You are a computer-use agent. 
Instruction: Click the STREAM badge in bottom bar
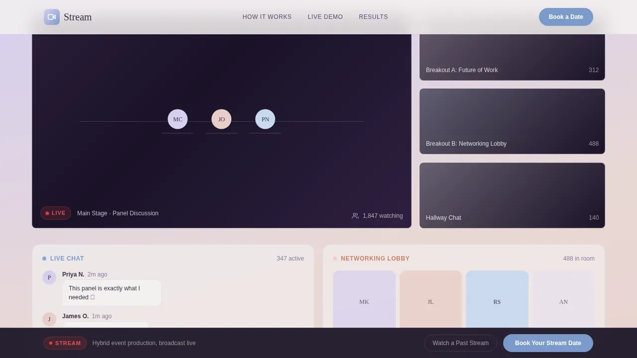pos(65,343)
